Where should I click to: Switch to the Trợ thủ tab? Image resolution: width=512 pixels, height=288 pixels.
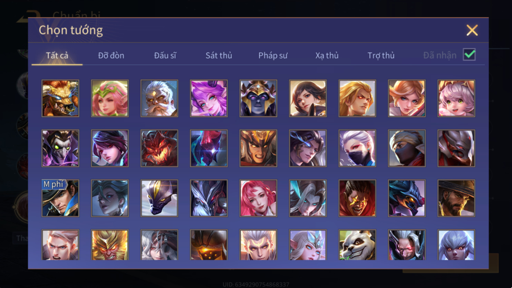381,55
